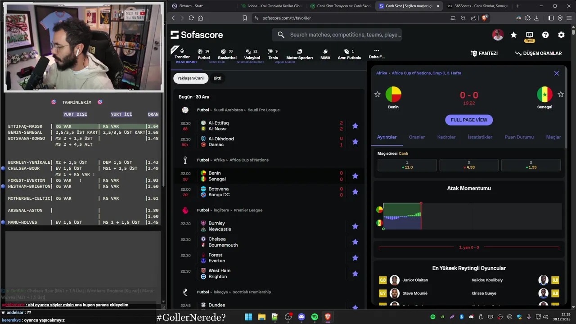Share this page via address bar icon
The height and width of the screenshot is (324, 576).
473,18
